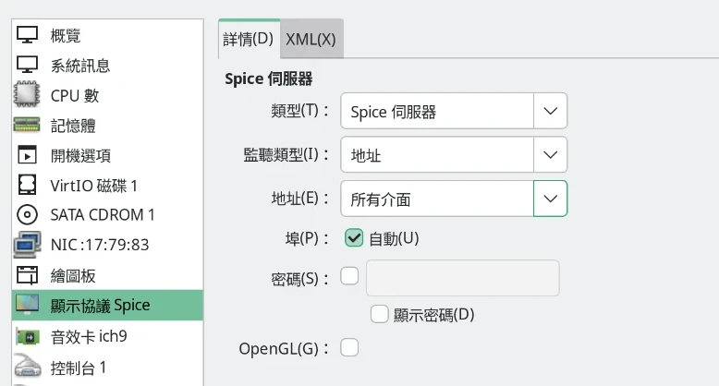Switch to the 詳情(D) tab
Screen dimensions: 719x386
click(x=249, y=39)
